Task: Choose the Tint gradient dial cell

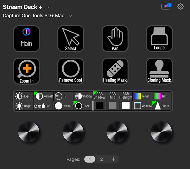Action: (x=162, y=96)
